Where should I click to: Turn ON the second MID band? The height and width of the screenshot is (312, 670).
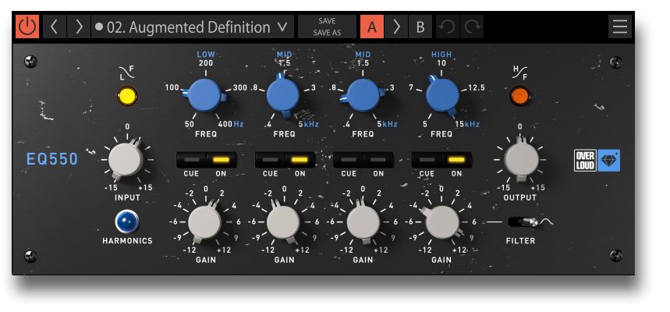(378, 160)
